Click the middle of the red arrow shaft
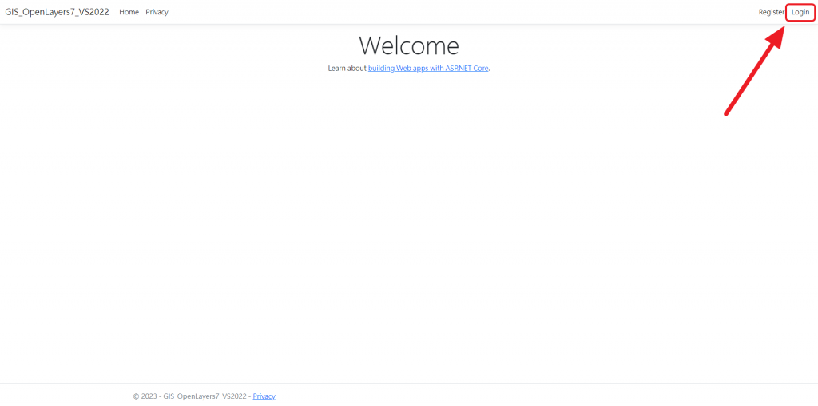818x406 pixels. tap(749, 77)
